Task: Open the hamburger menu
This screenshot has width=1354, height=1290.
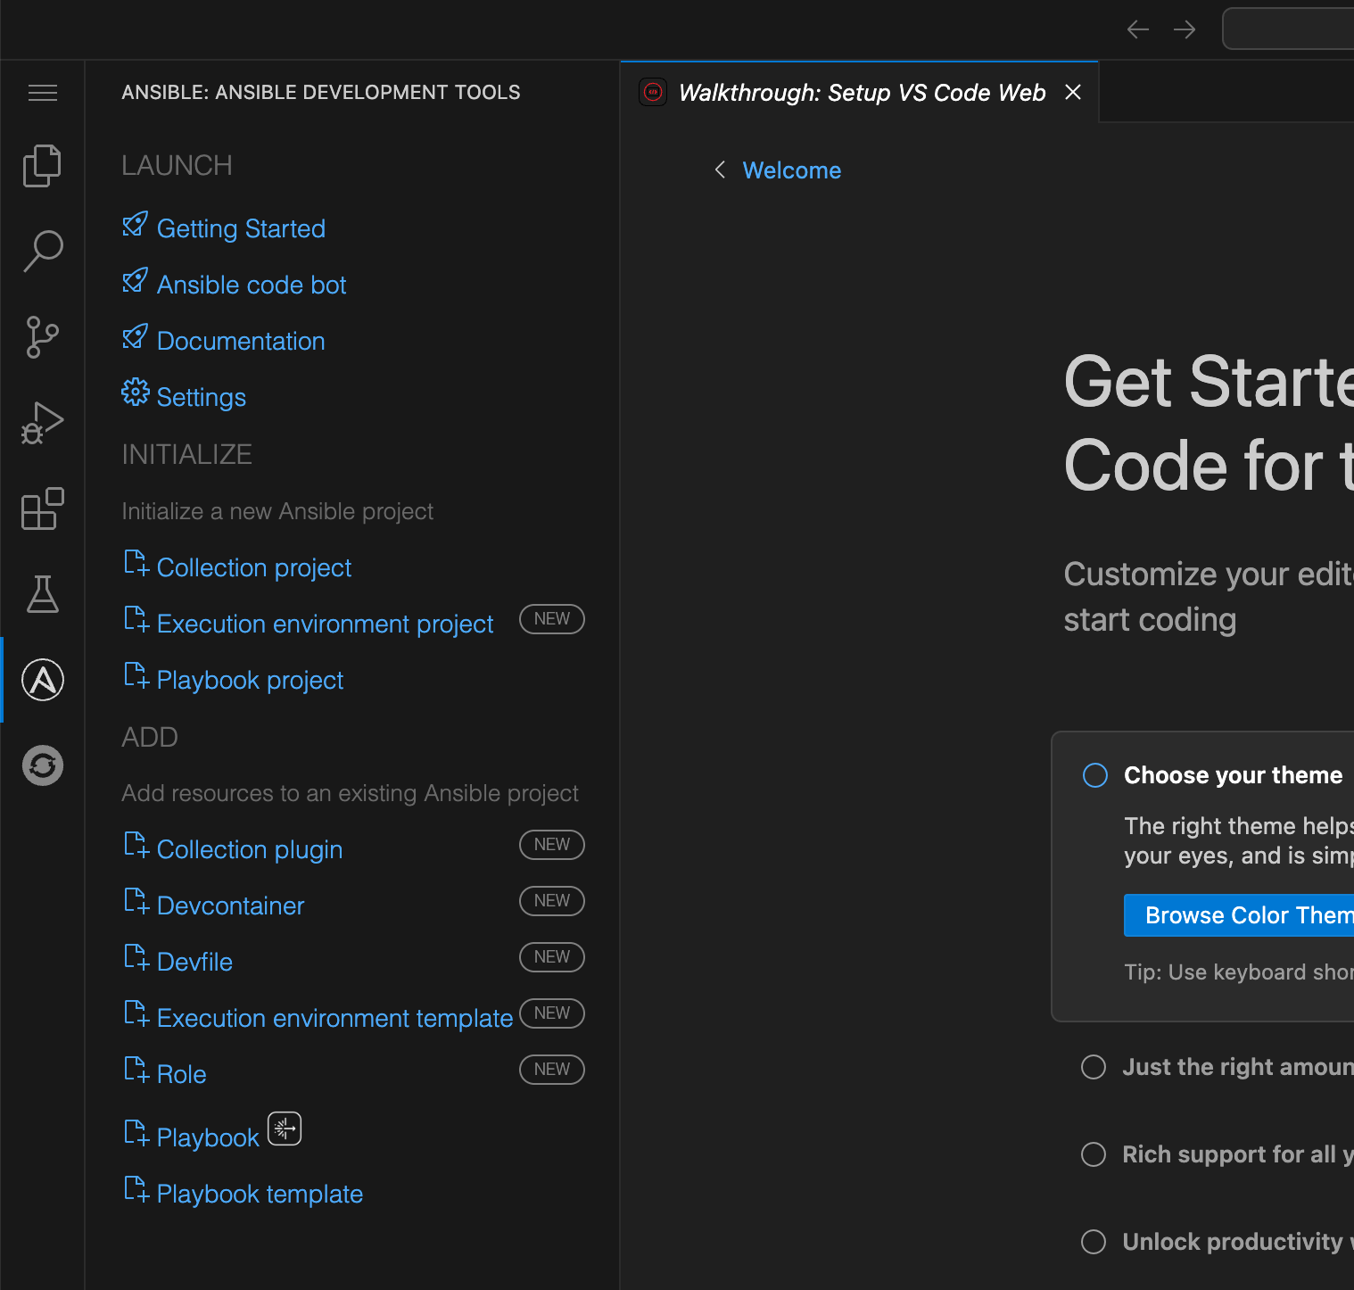Action: [x=42, y=92]
